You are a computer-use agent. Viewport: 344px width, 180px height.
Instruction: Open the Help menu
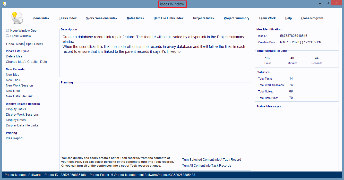(288, 18)
